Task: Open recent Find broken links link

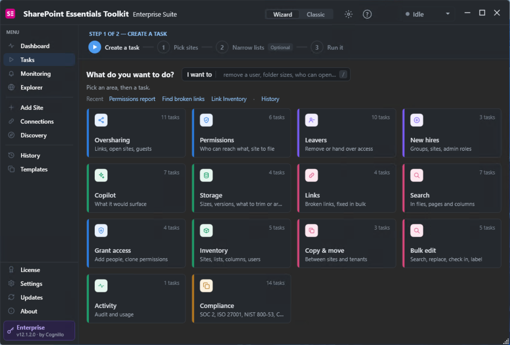Action: pyautogui.click(x=183, y=99)
